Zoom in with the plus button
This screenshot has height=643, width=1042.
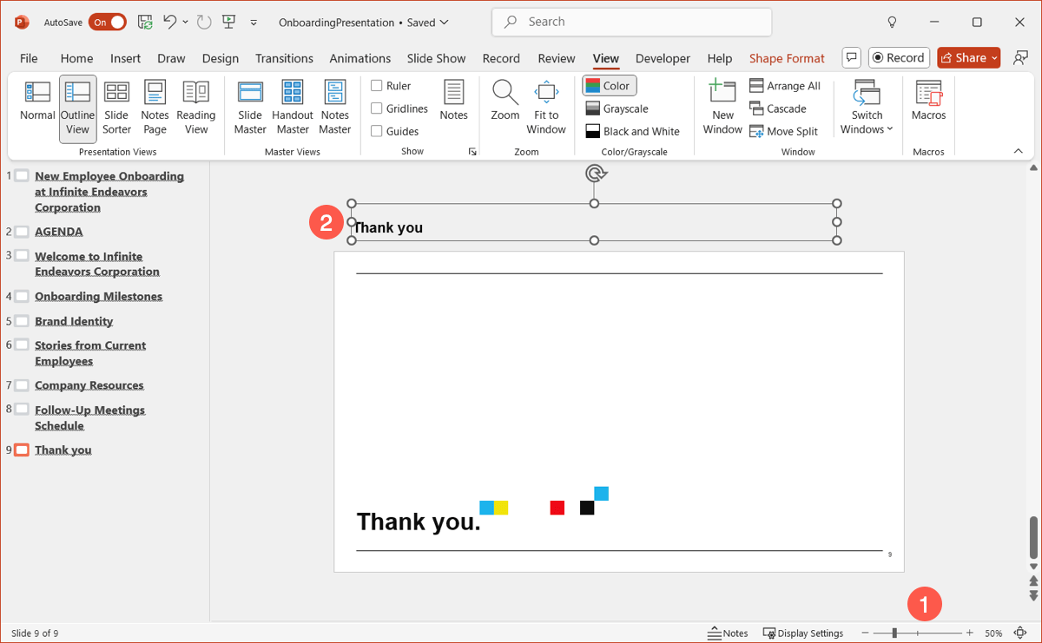tap(970, 633)
